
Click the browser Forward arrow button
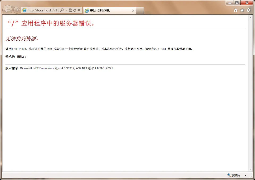pos(16,10)
